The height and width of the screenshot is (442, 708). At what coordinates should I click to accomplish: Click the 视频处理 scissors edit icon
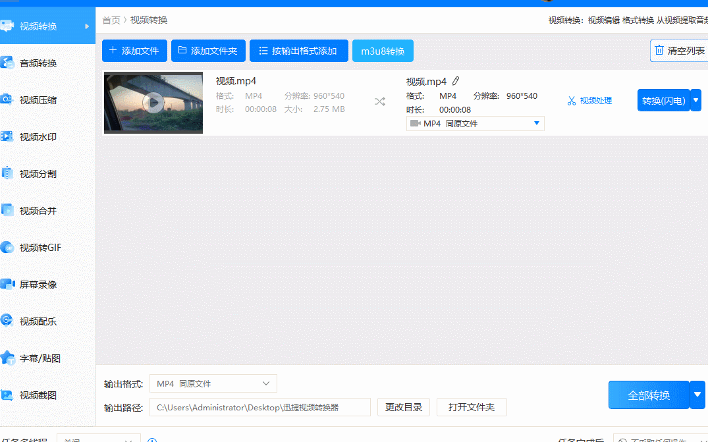[x=591, y=100]
